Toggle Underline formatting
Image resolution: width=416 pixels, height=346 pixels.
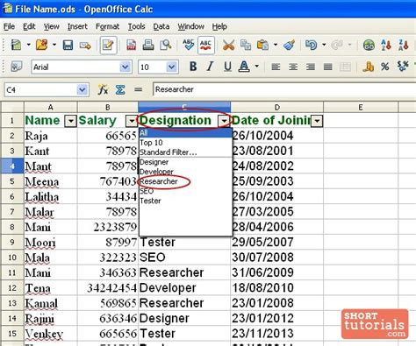tap(227, 67)
